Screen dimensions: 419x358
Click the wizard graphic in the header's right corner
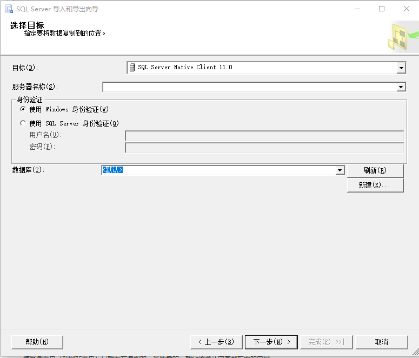pos(403,37)
